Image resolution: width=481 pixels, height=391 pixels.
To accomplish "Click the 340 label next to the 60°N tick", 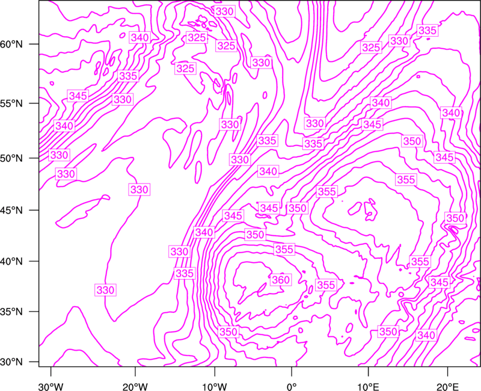I will tap(139, 38).
